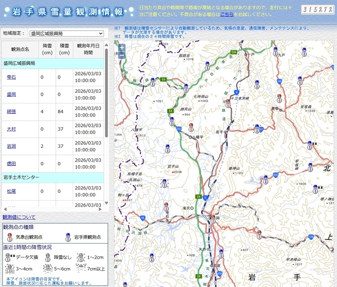Click the blue snowman east of 矢巾
Viewport: 337px width, 287px height.
(x=221, y=254)
